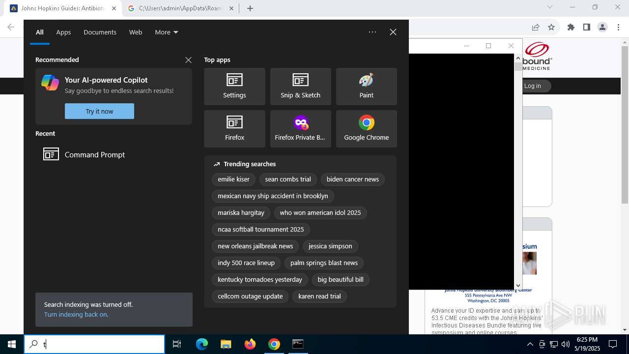This screenshot has height=354, width=629.
Task: Search trending sean combs trial
Action: 288,179
